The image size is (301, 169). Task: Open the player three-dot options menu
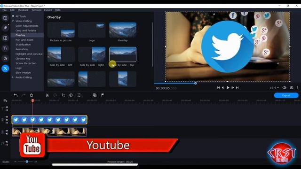tap(297, 88)
